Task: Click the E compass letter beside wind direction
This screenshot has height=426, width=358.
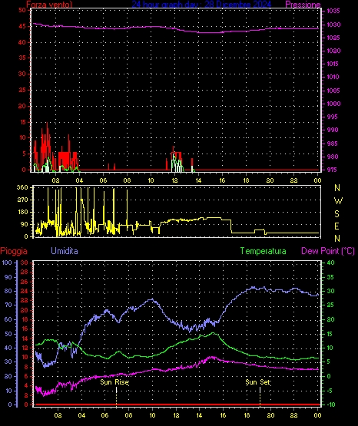Action: [336, 226]
